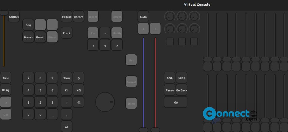Switch to Live mode

point(131,60)
